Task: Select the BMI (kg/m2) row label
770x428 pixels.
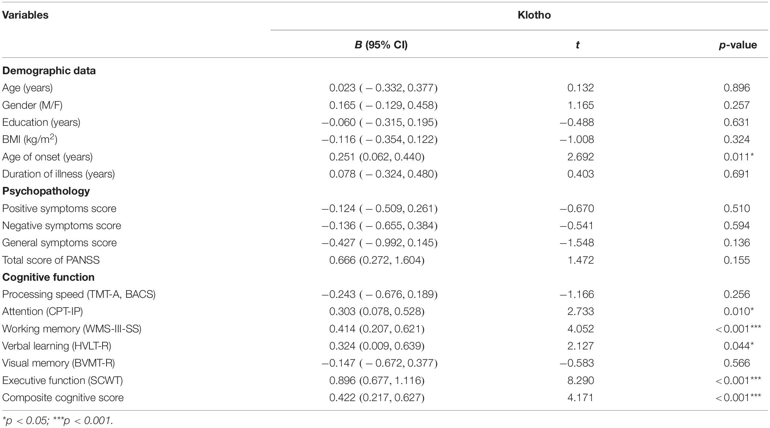Action: coord(30,139)
